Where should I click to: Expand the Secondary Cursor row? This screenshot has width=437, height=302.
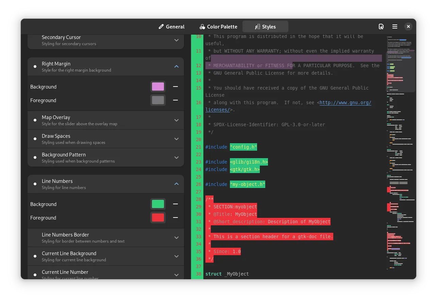[x=176, y=40]
